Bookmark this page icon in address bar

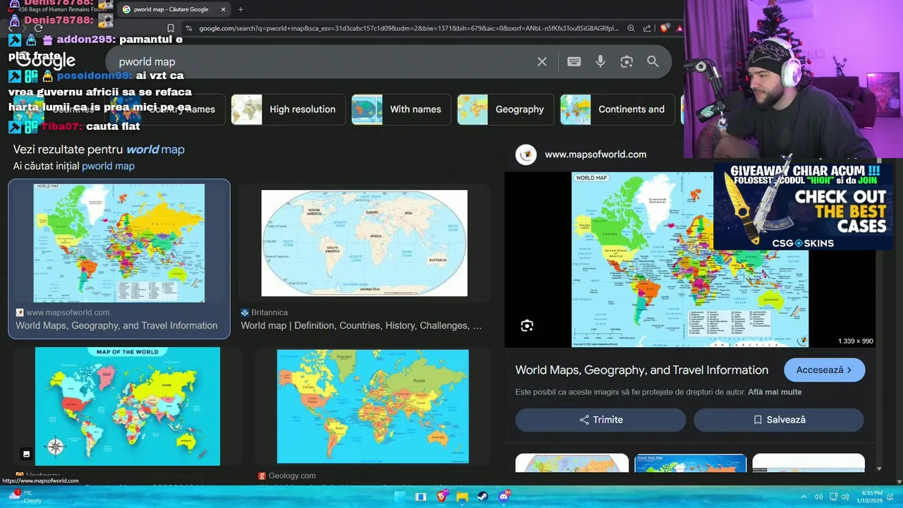pos(171,28)
